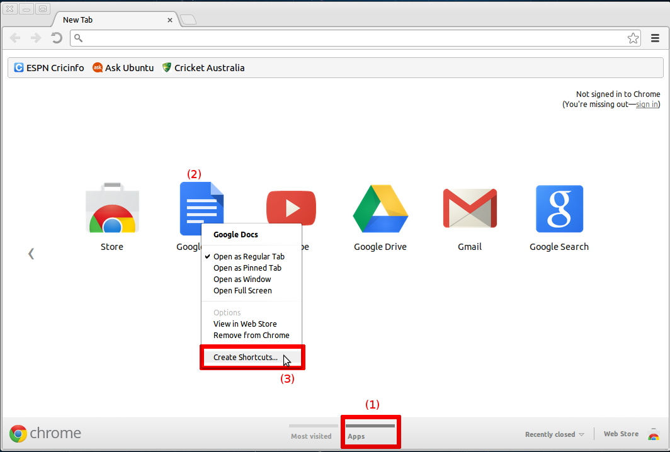Close the New Tab tab
Screen dimensions: 670x452
(x=169, y=20)
